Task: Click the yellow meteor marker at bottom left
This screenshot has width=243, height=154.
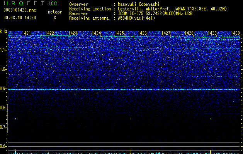Action: 15,151
